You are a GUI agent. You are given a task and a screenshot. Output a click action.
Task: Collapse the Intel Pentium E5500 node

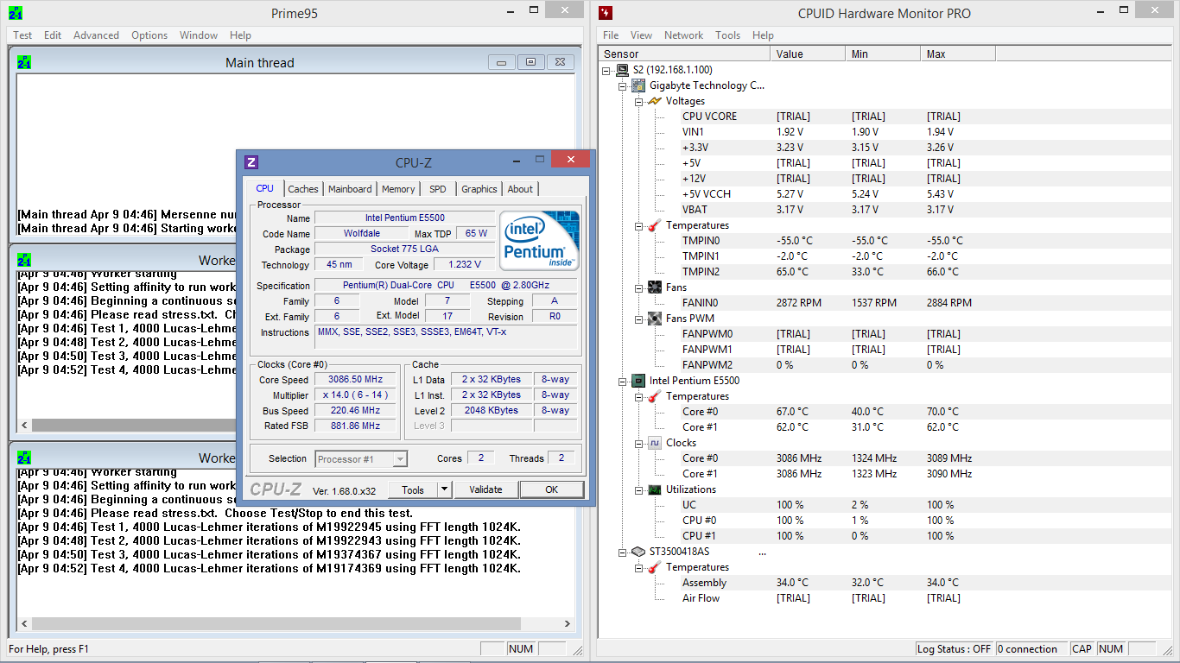(623, 381)
